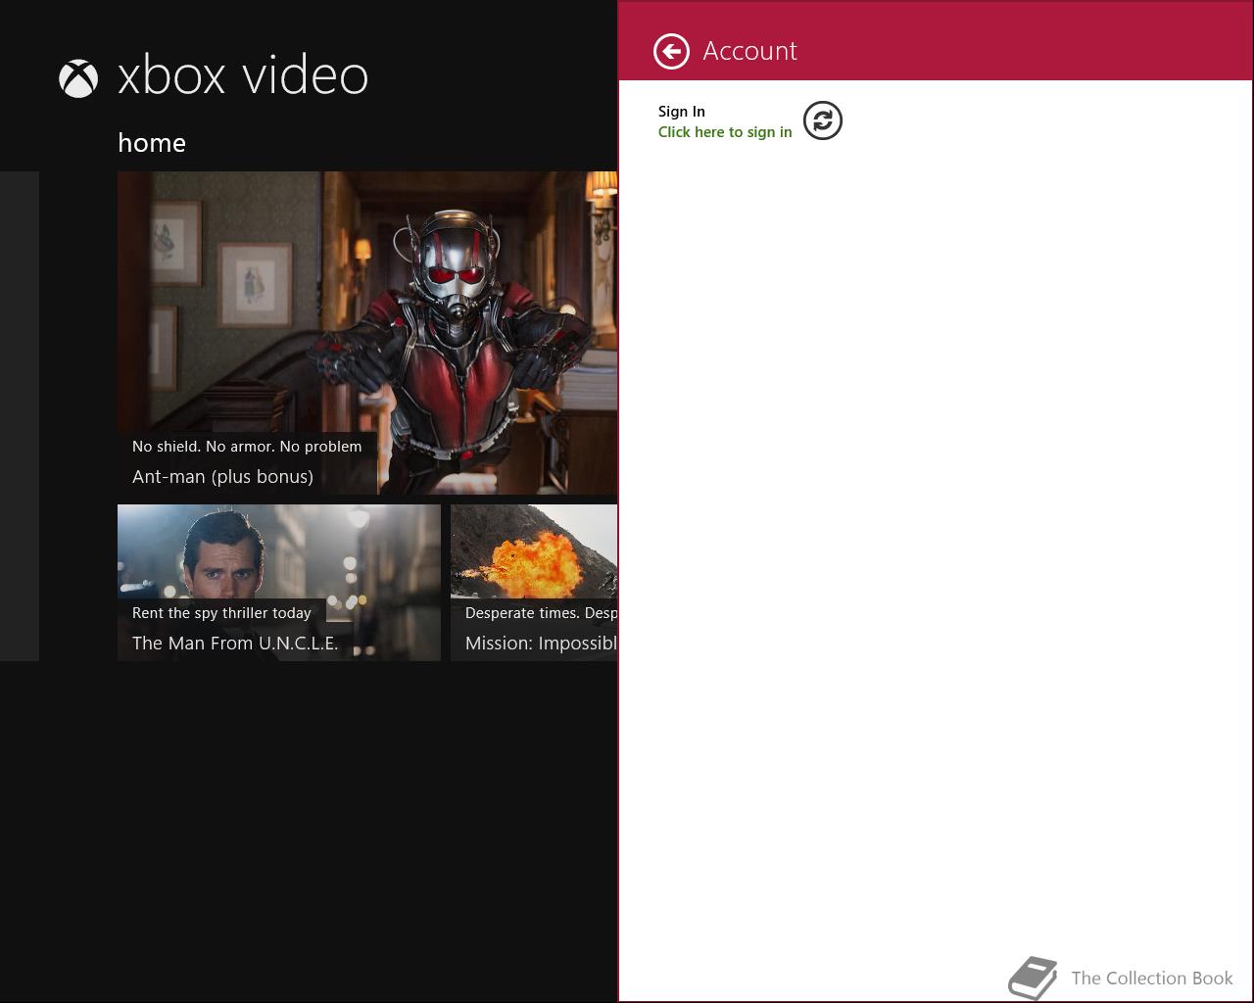Click the Xbox logo icon
Viewport: 1254px width, 1003px height.
pos(78,78)
